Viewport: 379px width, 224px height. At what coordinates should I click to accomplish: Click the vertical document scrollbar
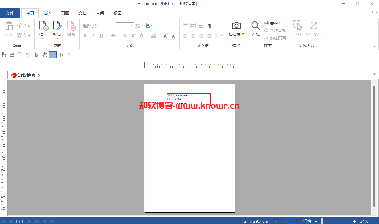[x=374, y=146]
